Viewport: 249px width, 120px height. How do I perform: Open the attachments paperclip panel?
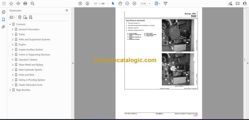4,27
